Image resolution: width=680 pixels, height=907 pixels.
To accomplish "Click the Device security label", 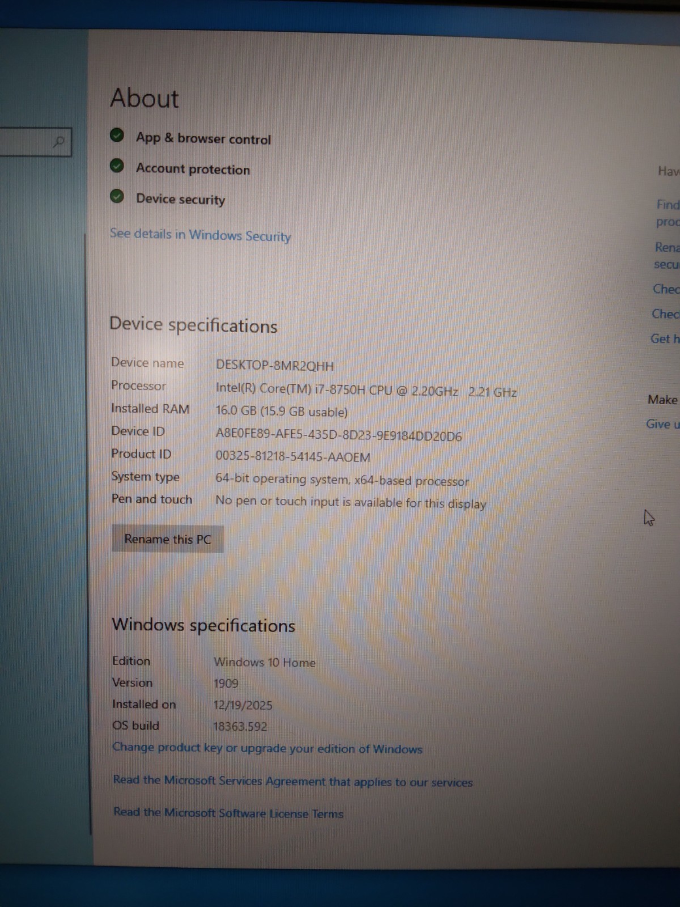I will pyautogui.click(x=181, y=200).
